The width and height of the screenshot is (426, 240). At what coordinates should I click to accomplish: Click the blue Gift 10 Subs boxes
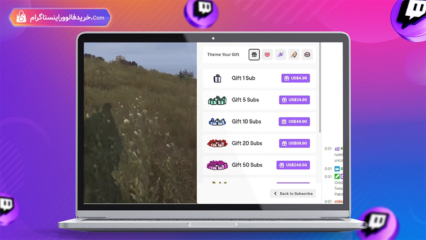tap(217, 122)
